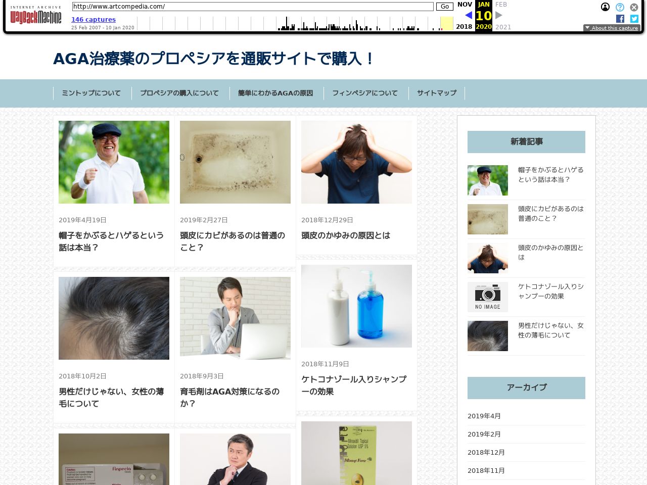Open the Wayback help icon
This screenshot has width=647, height=485.
coord(620,7)
